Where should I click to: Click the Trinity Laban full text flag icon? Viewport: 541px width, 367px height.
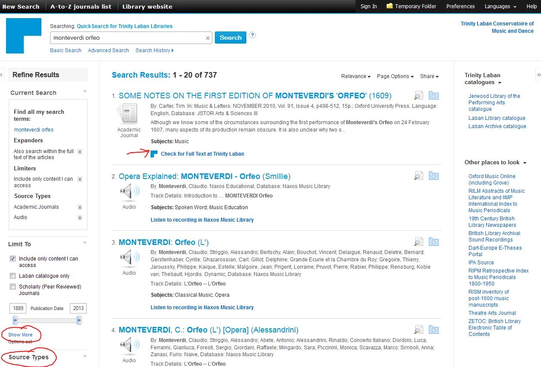pos(154,154)
